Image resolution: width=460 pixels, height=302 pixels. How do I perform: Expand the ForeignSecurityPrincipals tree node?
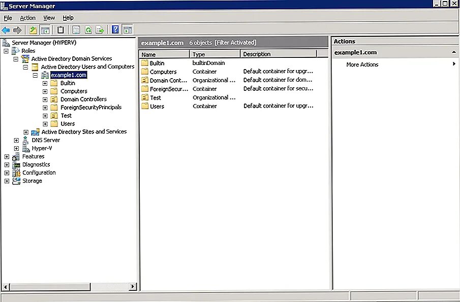[x=45, y=108]
